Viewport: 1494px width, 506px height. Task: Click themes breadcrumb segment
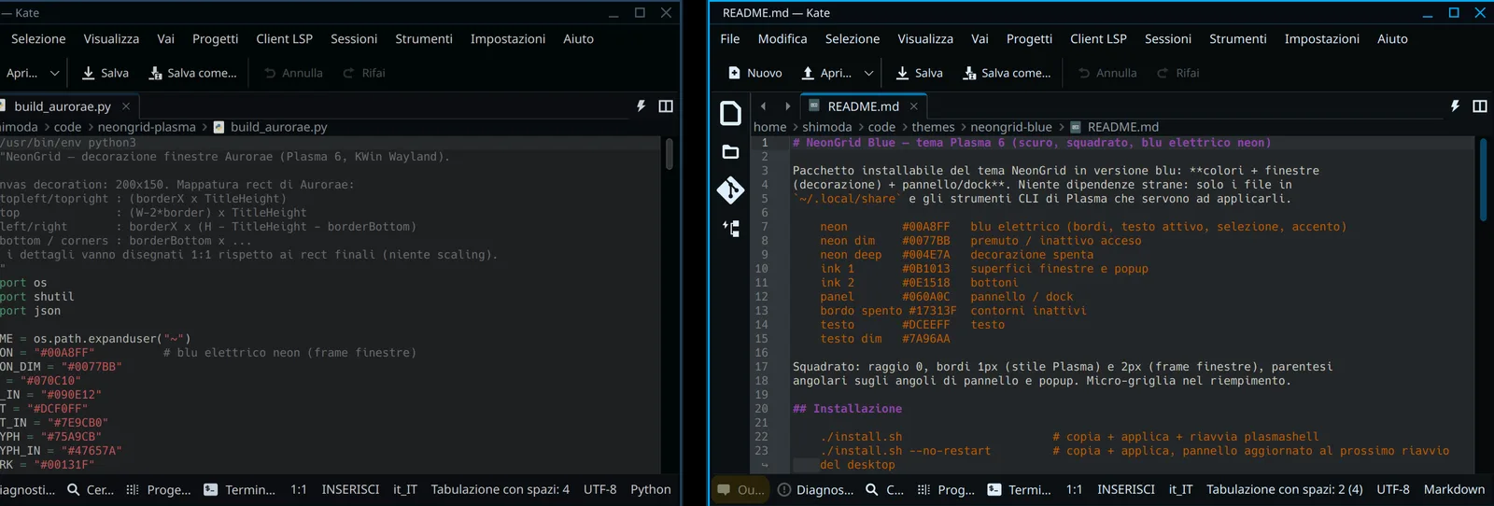coord(934,127)
